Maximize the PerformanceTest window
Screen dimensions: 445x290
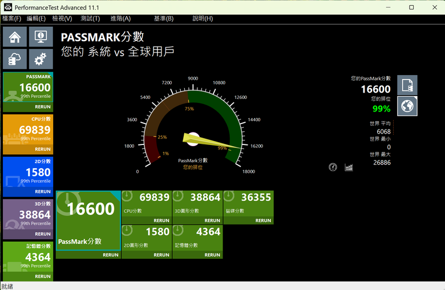click(411, 7)
